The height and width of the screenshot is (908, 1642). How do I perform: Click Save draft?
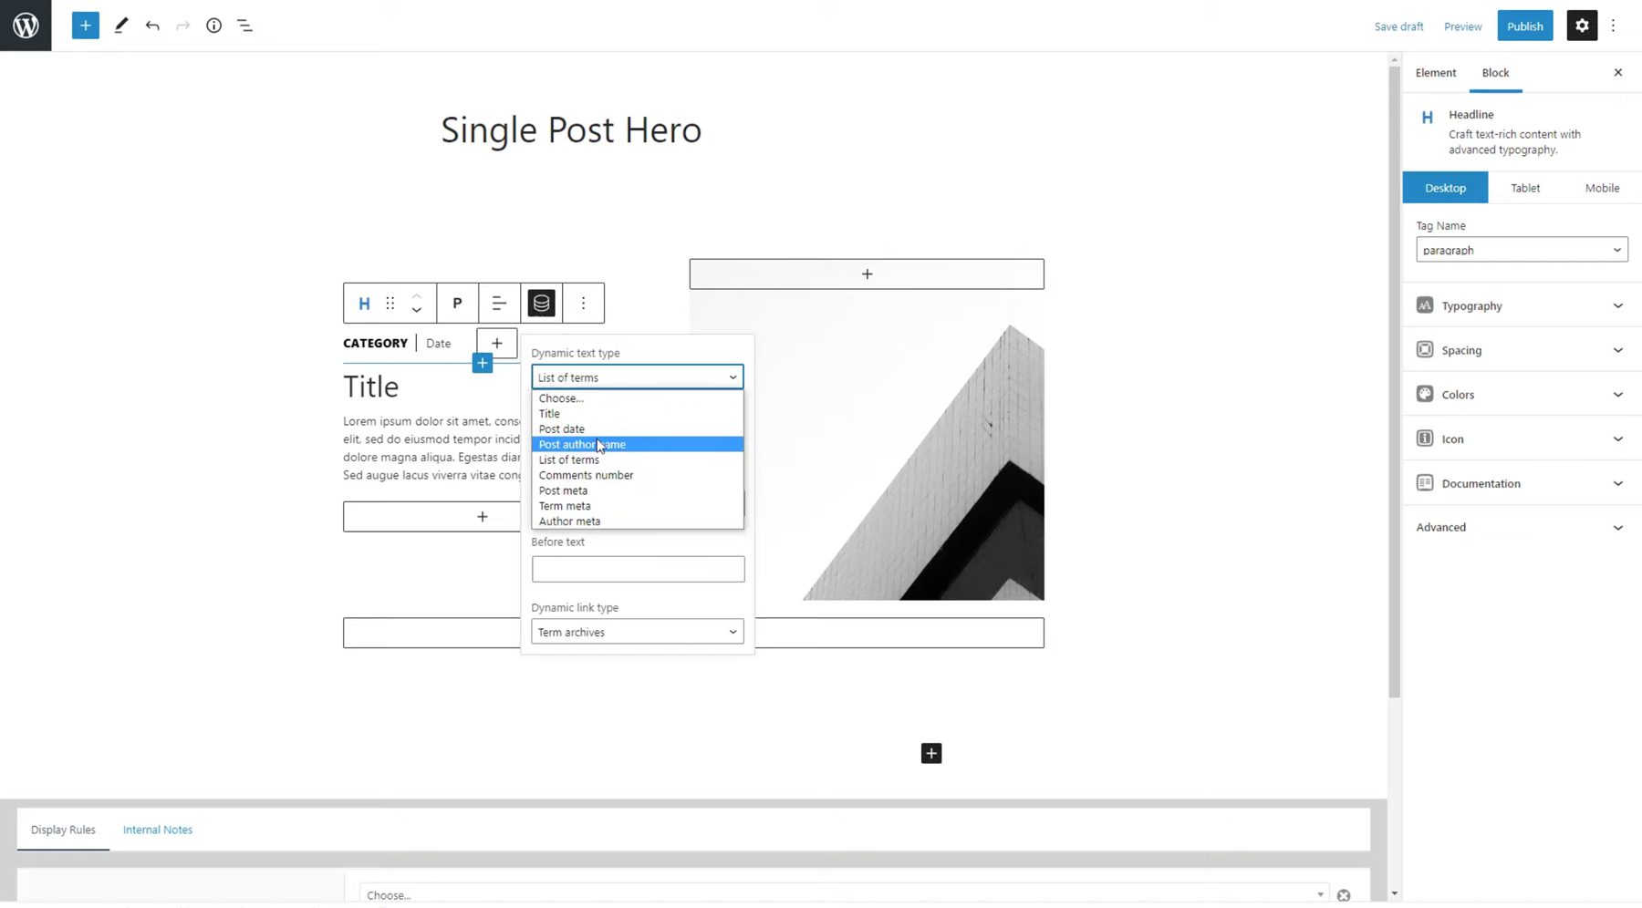(x=1398, y=26)
